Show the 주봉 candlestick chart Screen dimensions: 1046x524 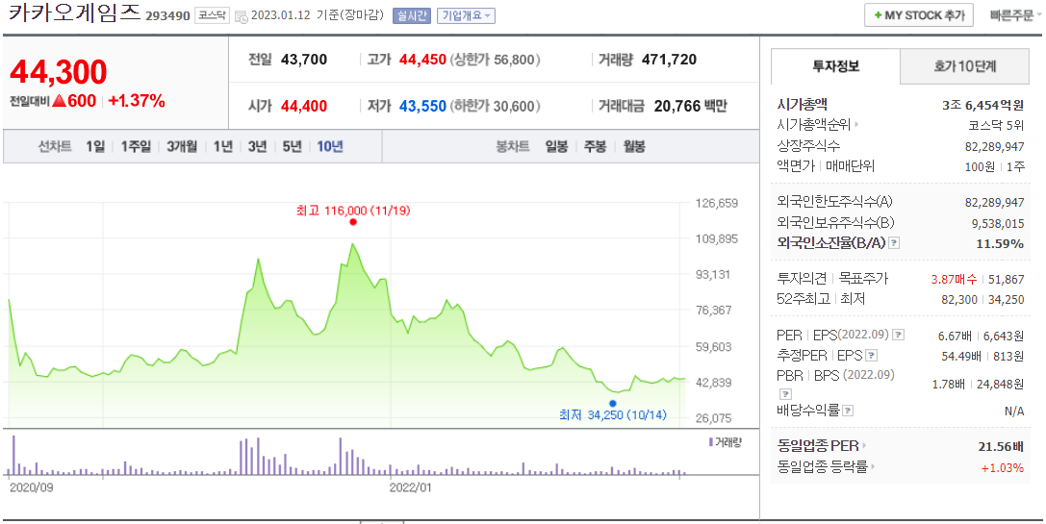coord(595,147)
